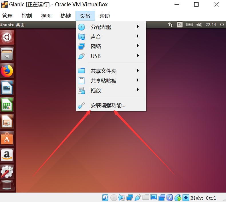Choose 拖放 menu entry
The image size is (226, 202).
tap(111, 90)
